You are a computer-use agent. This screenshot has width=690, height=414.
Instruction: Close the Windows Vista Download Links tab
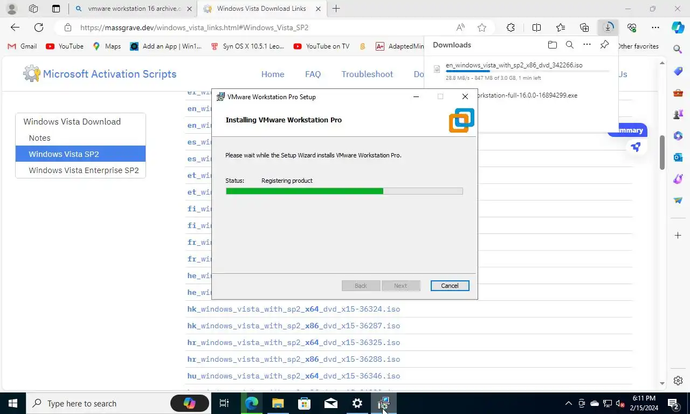pos(318,9)
